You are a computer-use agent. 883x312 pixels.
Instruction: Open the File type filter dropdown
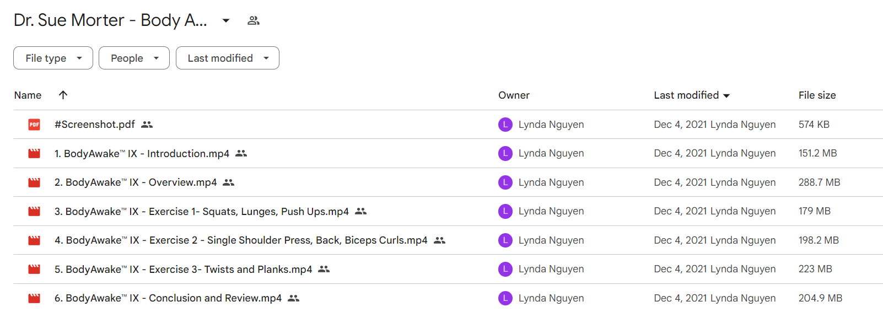[53, 58]
